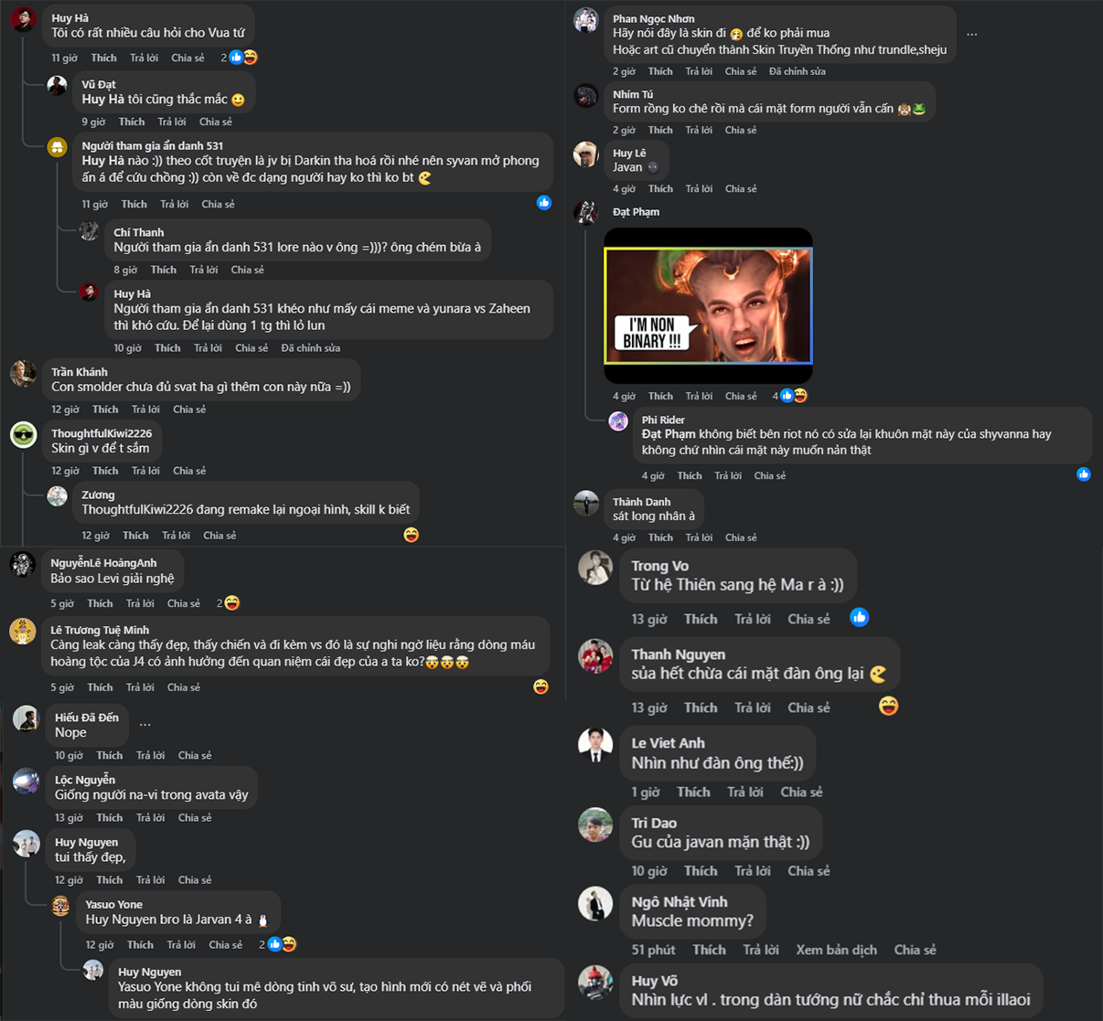Open Lê Trương Tuệ Minh's profile name
1103x1021 pixels.
pos(100,630)
